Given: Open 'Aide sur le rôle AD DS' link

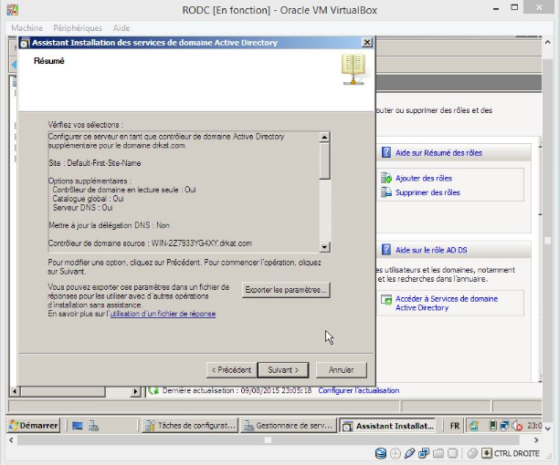Looking at the screenshot, I should [x=431, y=250].
